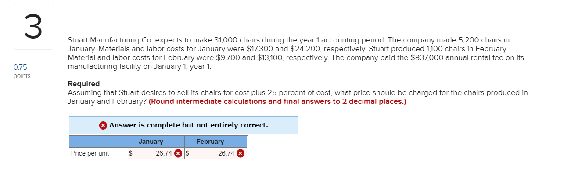
Task: Select the January price field showing 26.74
Action: click(x=156, y=153)
